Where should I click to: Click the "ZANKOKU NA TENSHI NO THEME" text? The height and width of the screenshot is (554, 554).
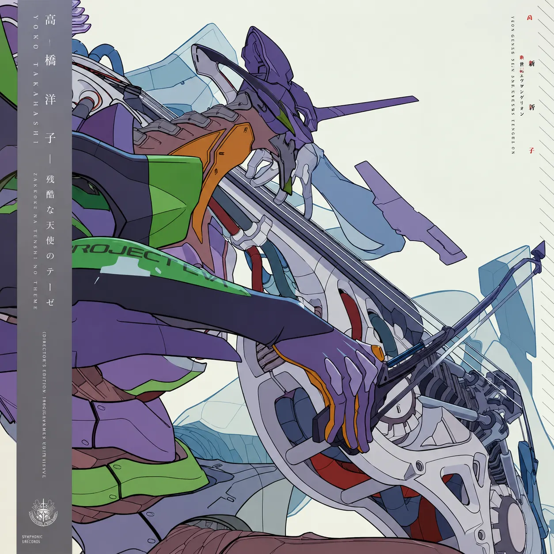[x=35, y=241]
